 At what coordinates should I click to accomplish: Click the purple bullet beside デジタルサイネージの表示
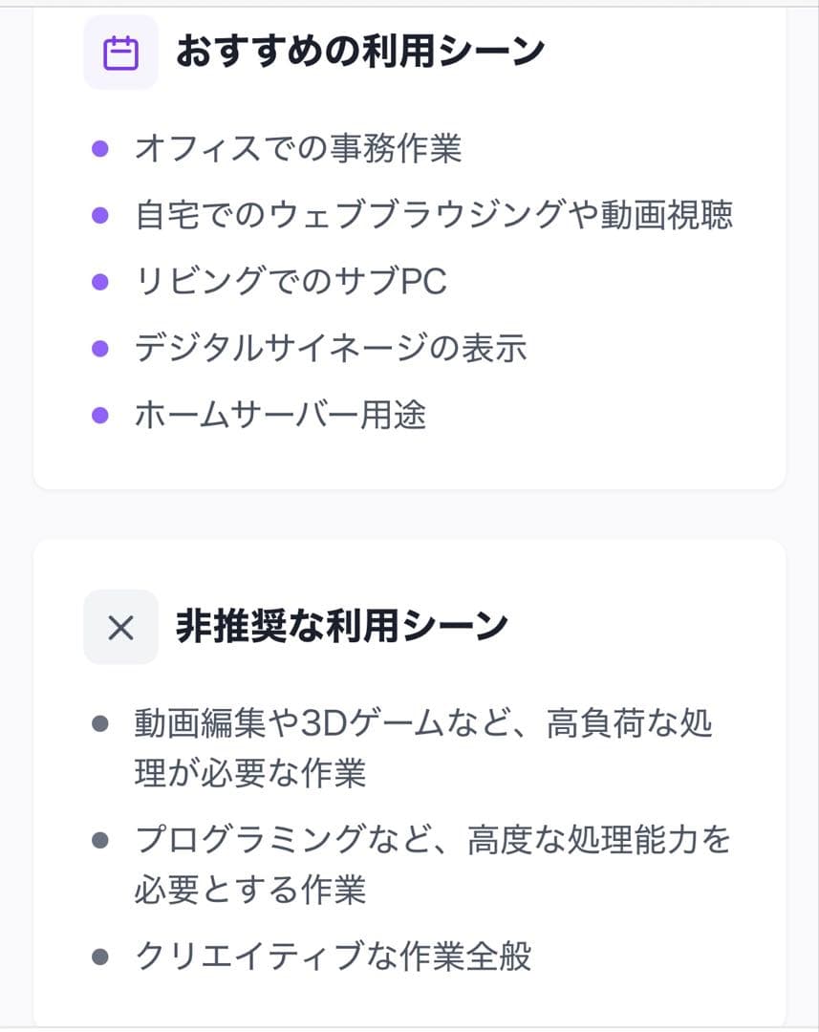coord(99,348)
